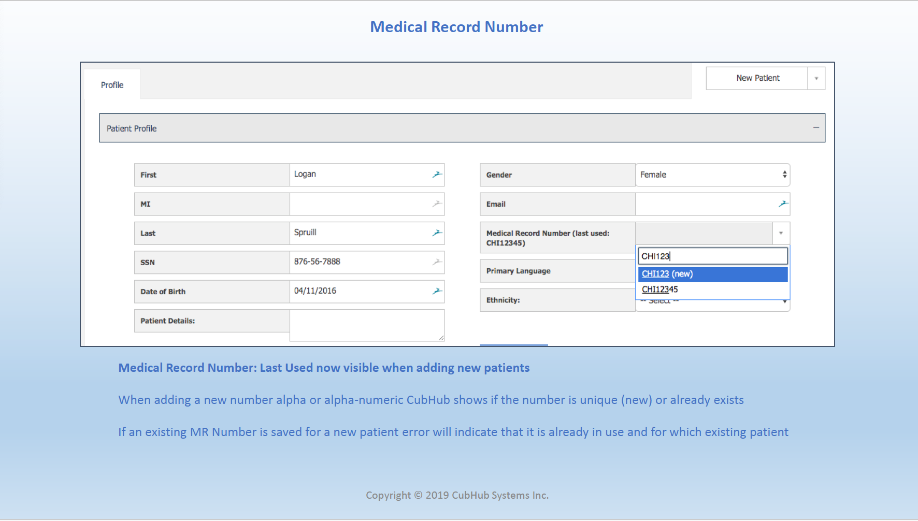Viewport: 918px width, 521px height.
Task: Click the Patient Details text area
Action: [x=367, y=325]
